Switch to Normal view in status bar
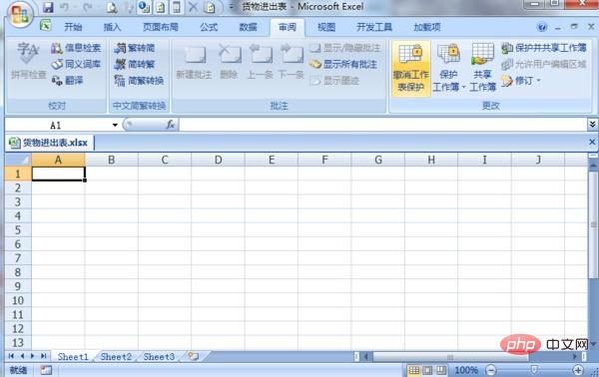This screenshot has width=599, height=377. click(413, 370)
